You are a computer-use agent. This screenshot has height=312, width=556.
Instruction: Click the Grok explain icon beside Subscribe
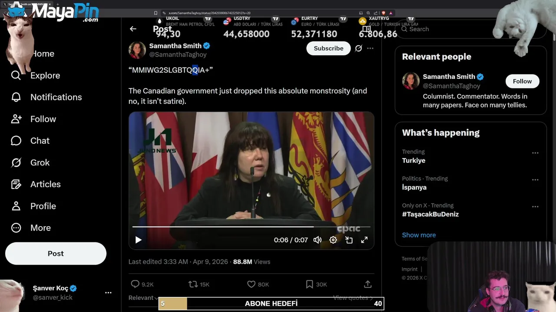click(358, 48)
